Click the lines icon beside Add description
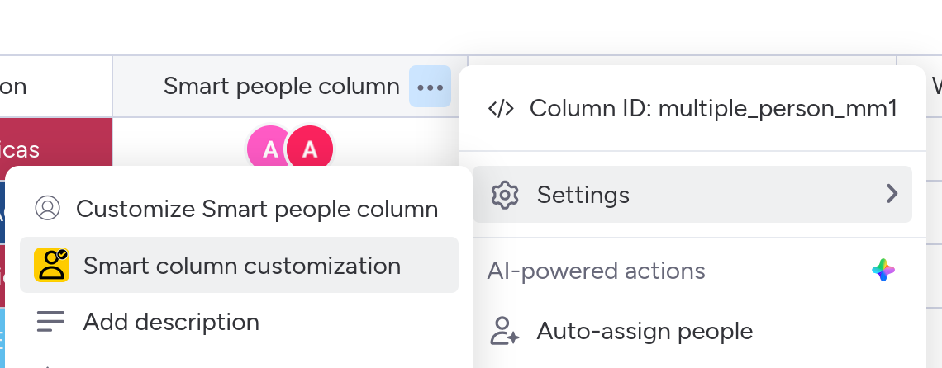 (x=50, y=322)
